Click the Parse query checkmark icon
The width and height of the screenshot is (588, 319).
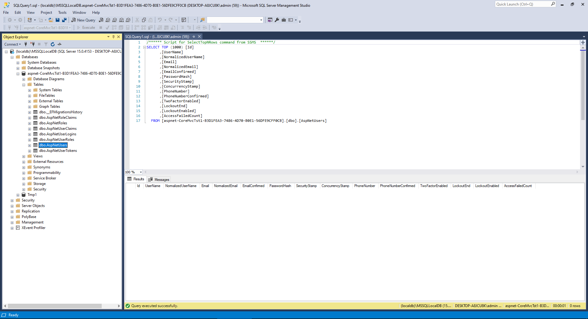pos(107,28)
